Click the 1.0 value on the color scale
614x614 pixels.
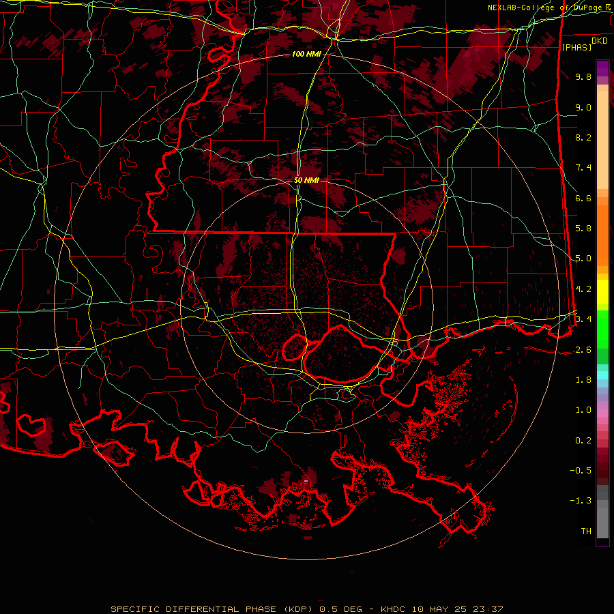coord(583,410)
